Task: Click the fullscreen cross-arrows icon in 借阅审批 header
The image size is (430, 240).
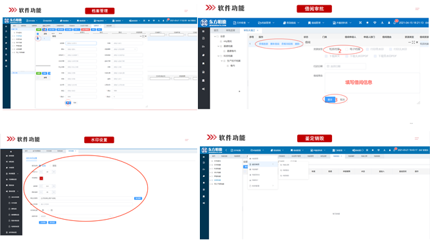Action: tap(360, 23)
